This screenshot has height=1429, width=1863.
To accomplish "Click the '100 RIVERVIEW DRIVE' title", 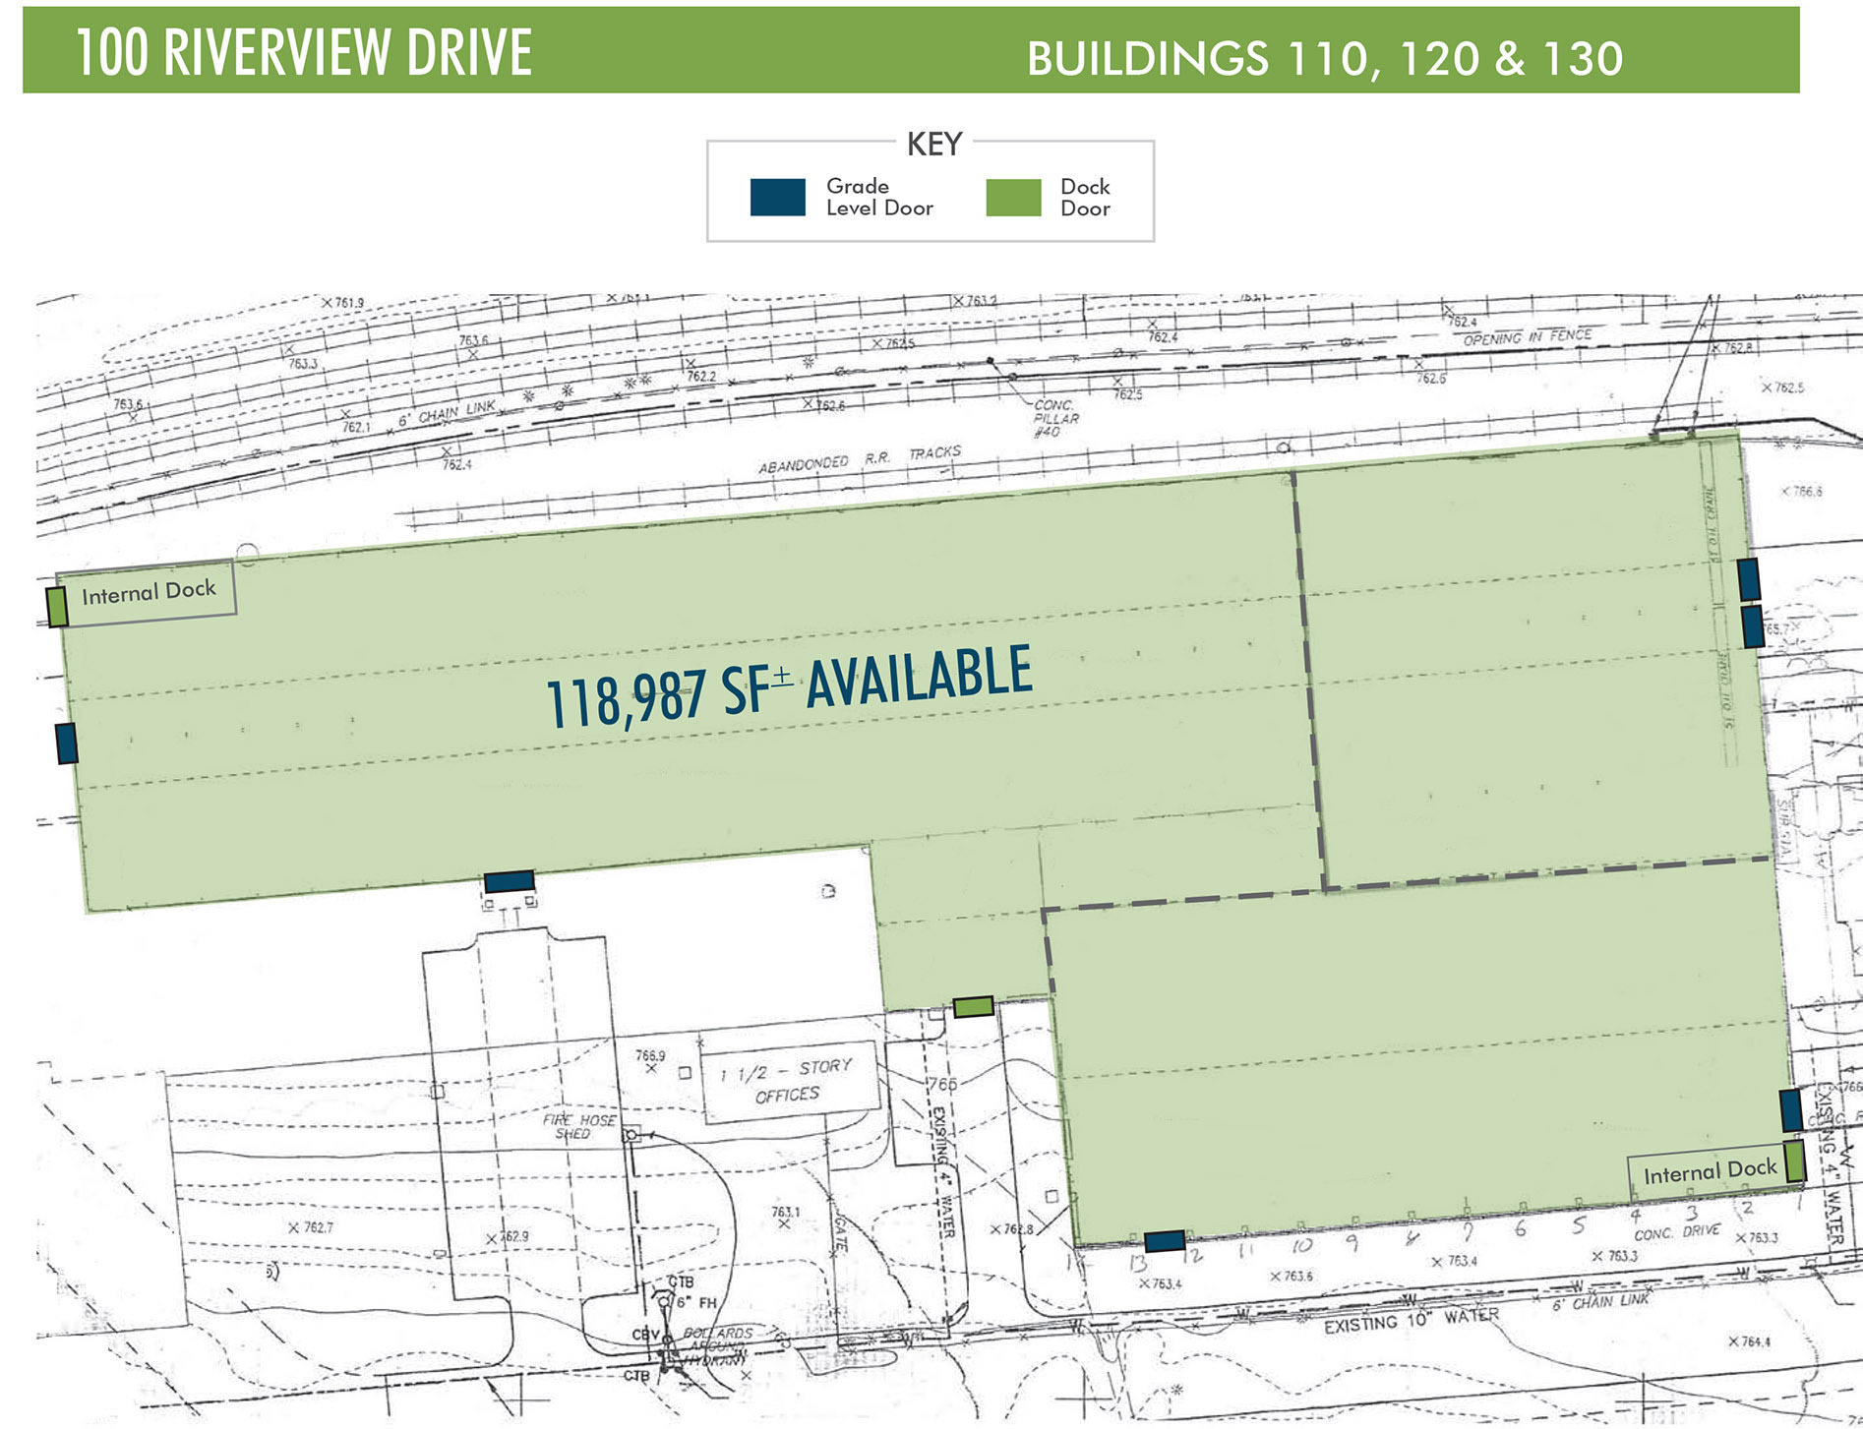I will [x=304, y=52].
